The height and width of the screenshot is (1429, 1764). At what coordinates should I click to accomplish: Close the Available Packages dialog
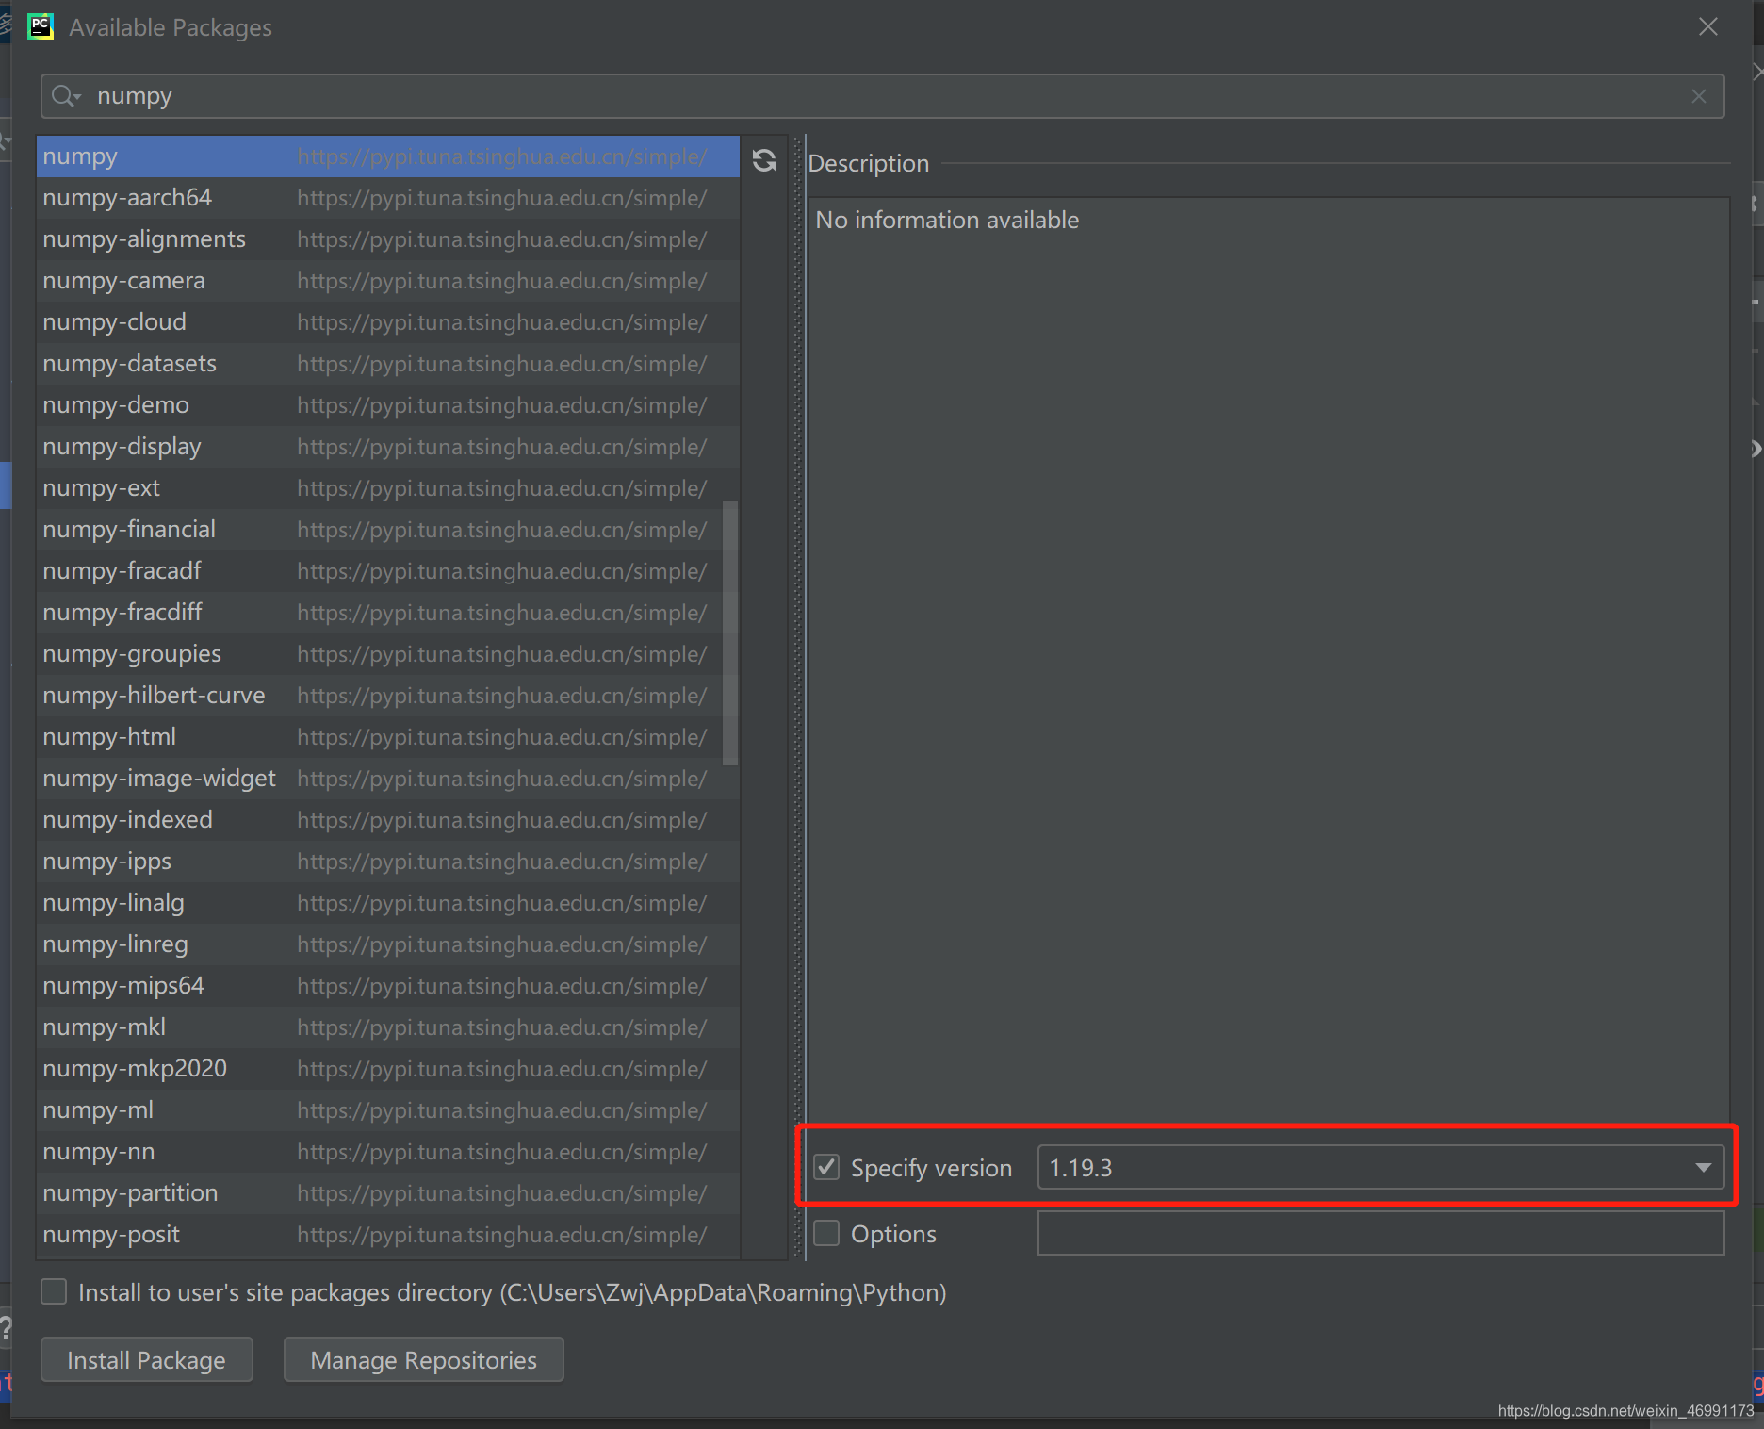[1708, 26]
